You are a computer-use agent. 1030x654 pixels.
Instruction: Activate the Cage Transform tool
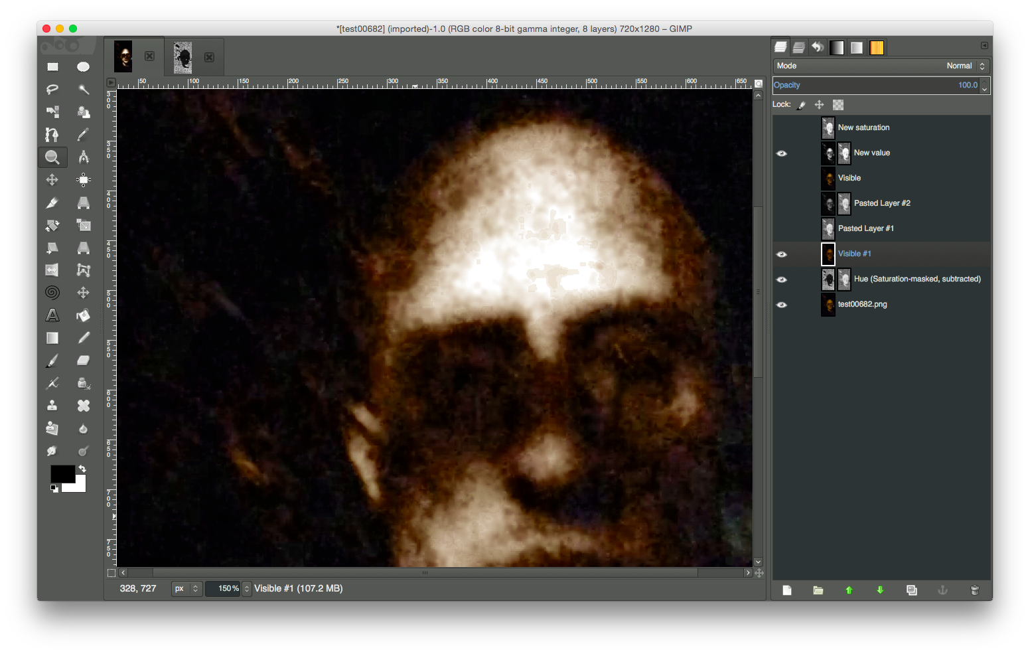click(83, 270)
